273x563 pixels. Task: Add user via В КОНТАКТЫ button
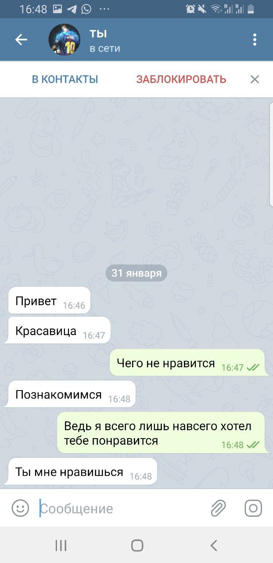[65, 79]
